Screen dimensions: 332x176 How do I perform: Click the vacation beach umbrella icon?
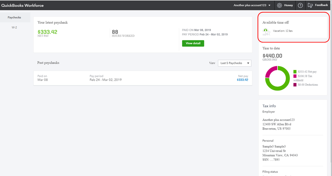[266, 32]
